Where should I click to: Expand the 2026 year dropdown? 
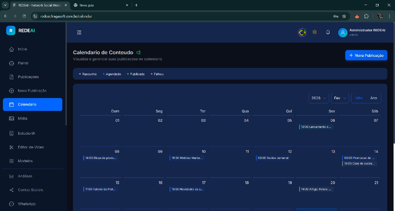click(x=319, y=98)
